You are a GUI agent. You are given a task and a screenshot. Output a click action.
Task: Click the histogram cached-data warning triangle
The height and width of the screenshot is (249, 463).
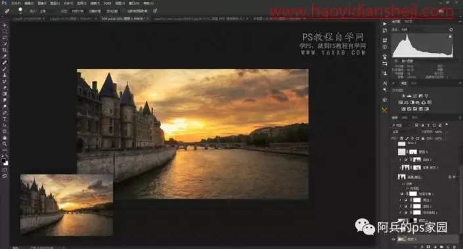pyautogui.click(x=450, y=36)
